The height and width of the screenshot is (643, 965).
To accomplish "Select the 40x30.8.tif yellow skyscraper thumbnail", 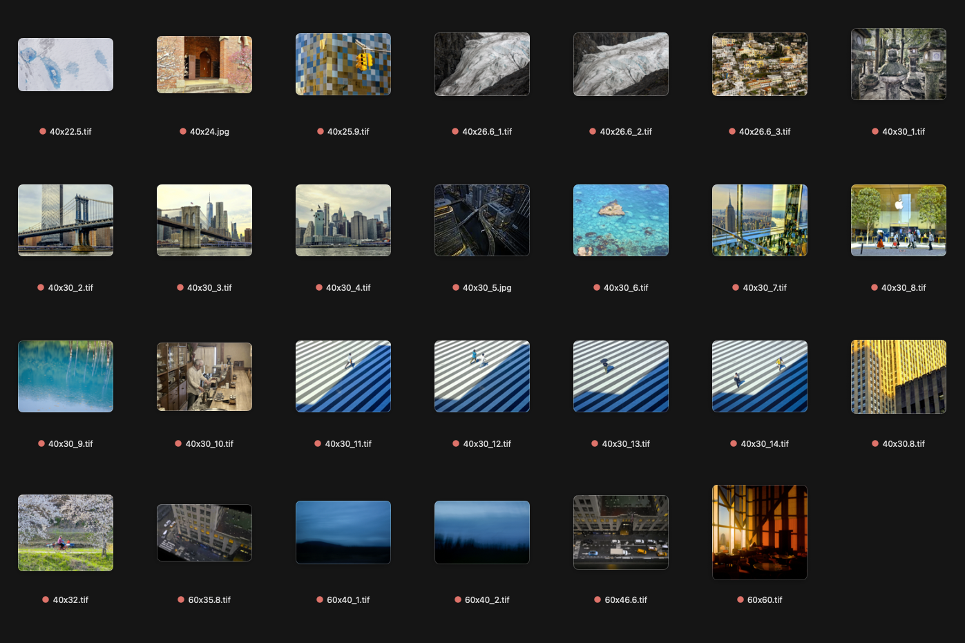I will (899, 376).
